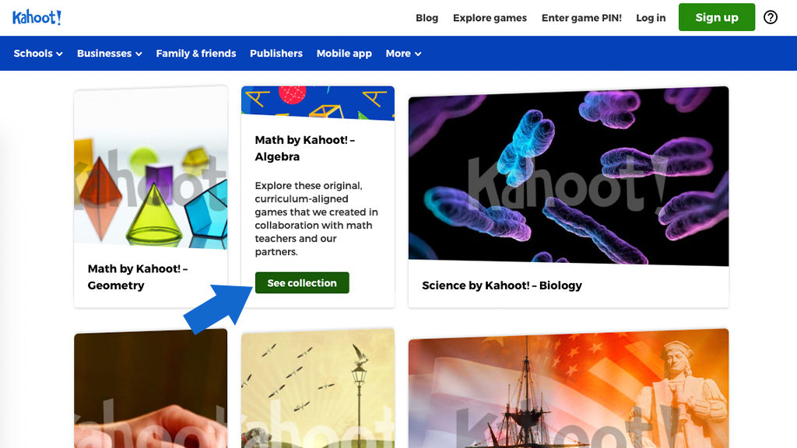Open the help question mark icon
The image size is (797, 448).
(x=771, y=17)
